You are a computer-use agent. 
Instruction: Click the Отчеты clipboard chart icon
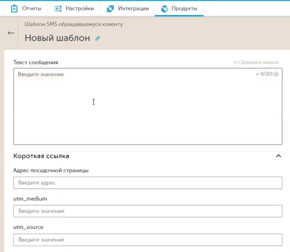pos(14,8)
